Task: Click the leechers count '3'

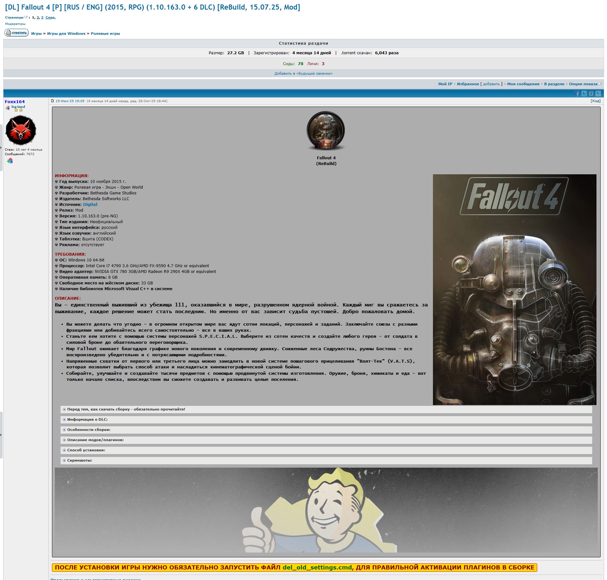Action: coord(323,64)
